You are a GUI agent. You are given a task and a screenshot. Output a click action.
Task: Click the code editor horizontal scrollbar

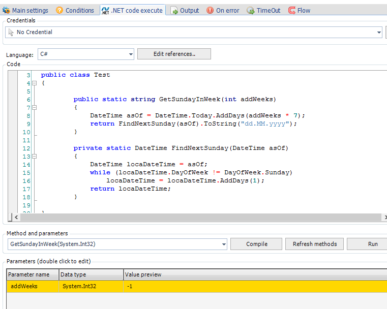[x=198, y=217]
